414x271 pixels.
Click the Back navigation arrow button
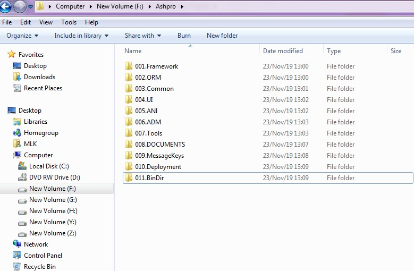[5, 6]
